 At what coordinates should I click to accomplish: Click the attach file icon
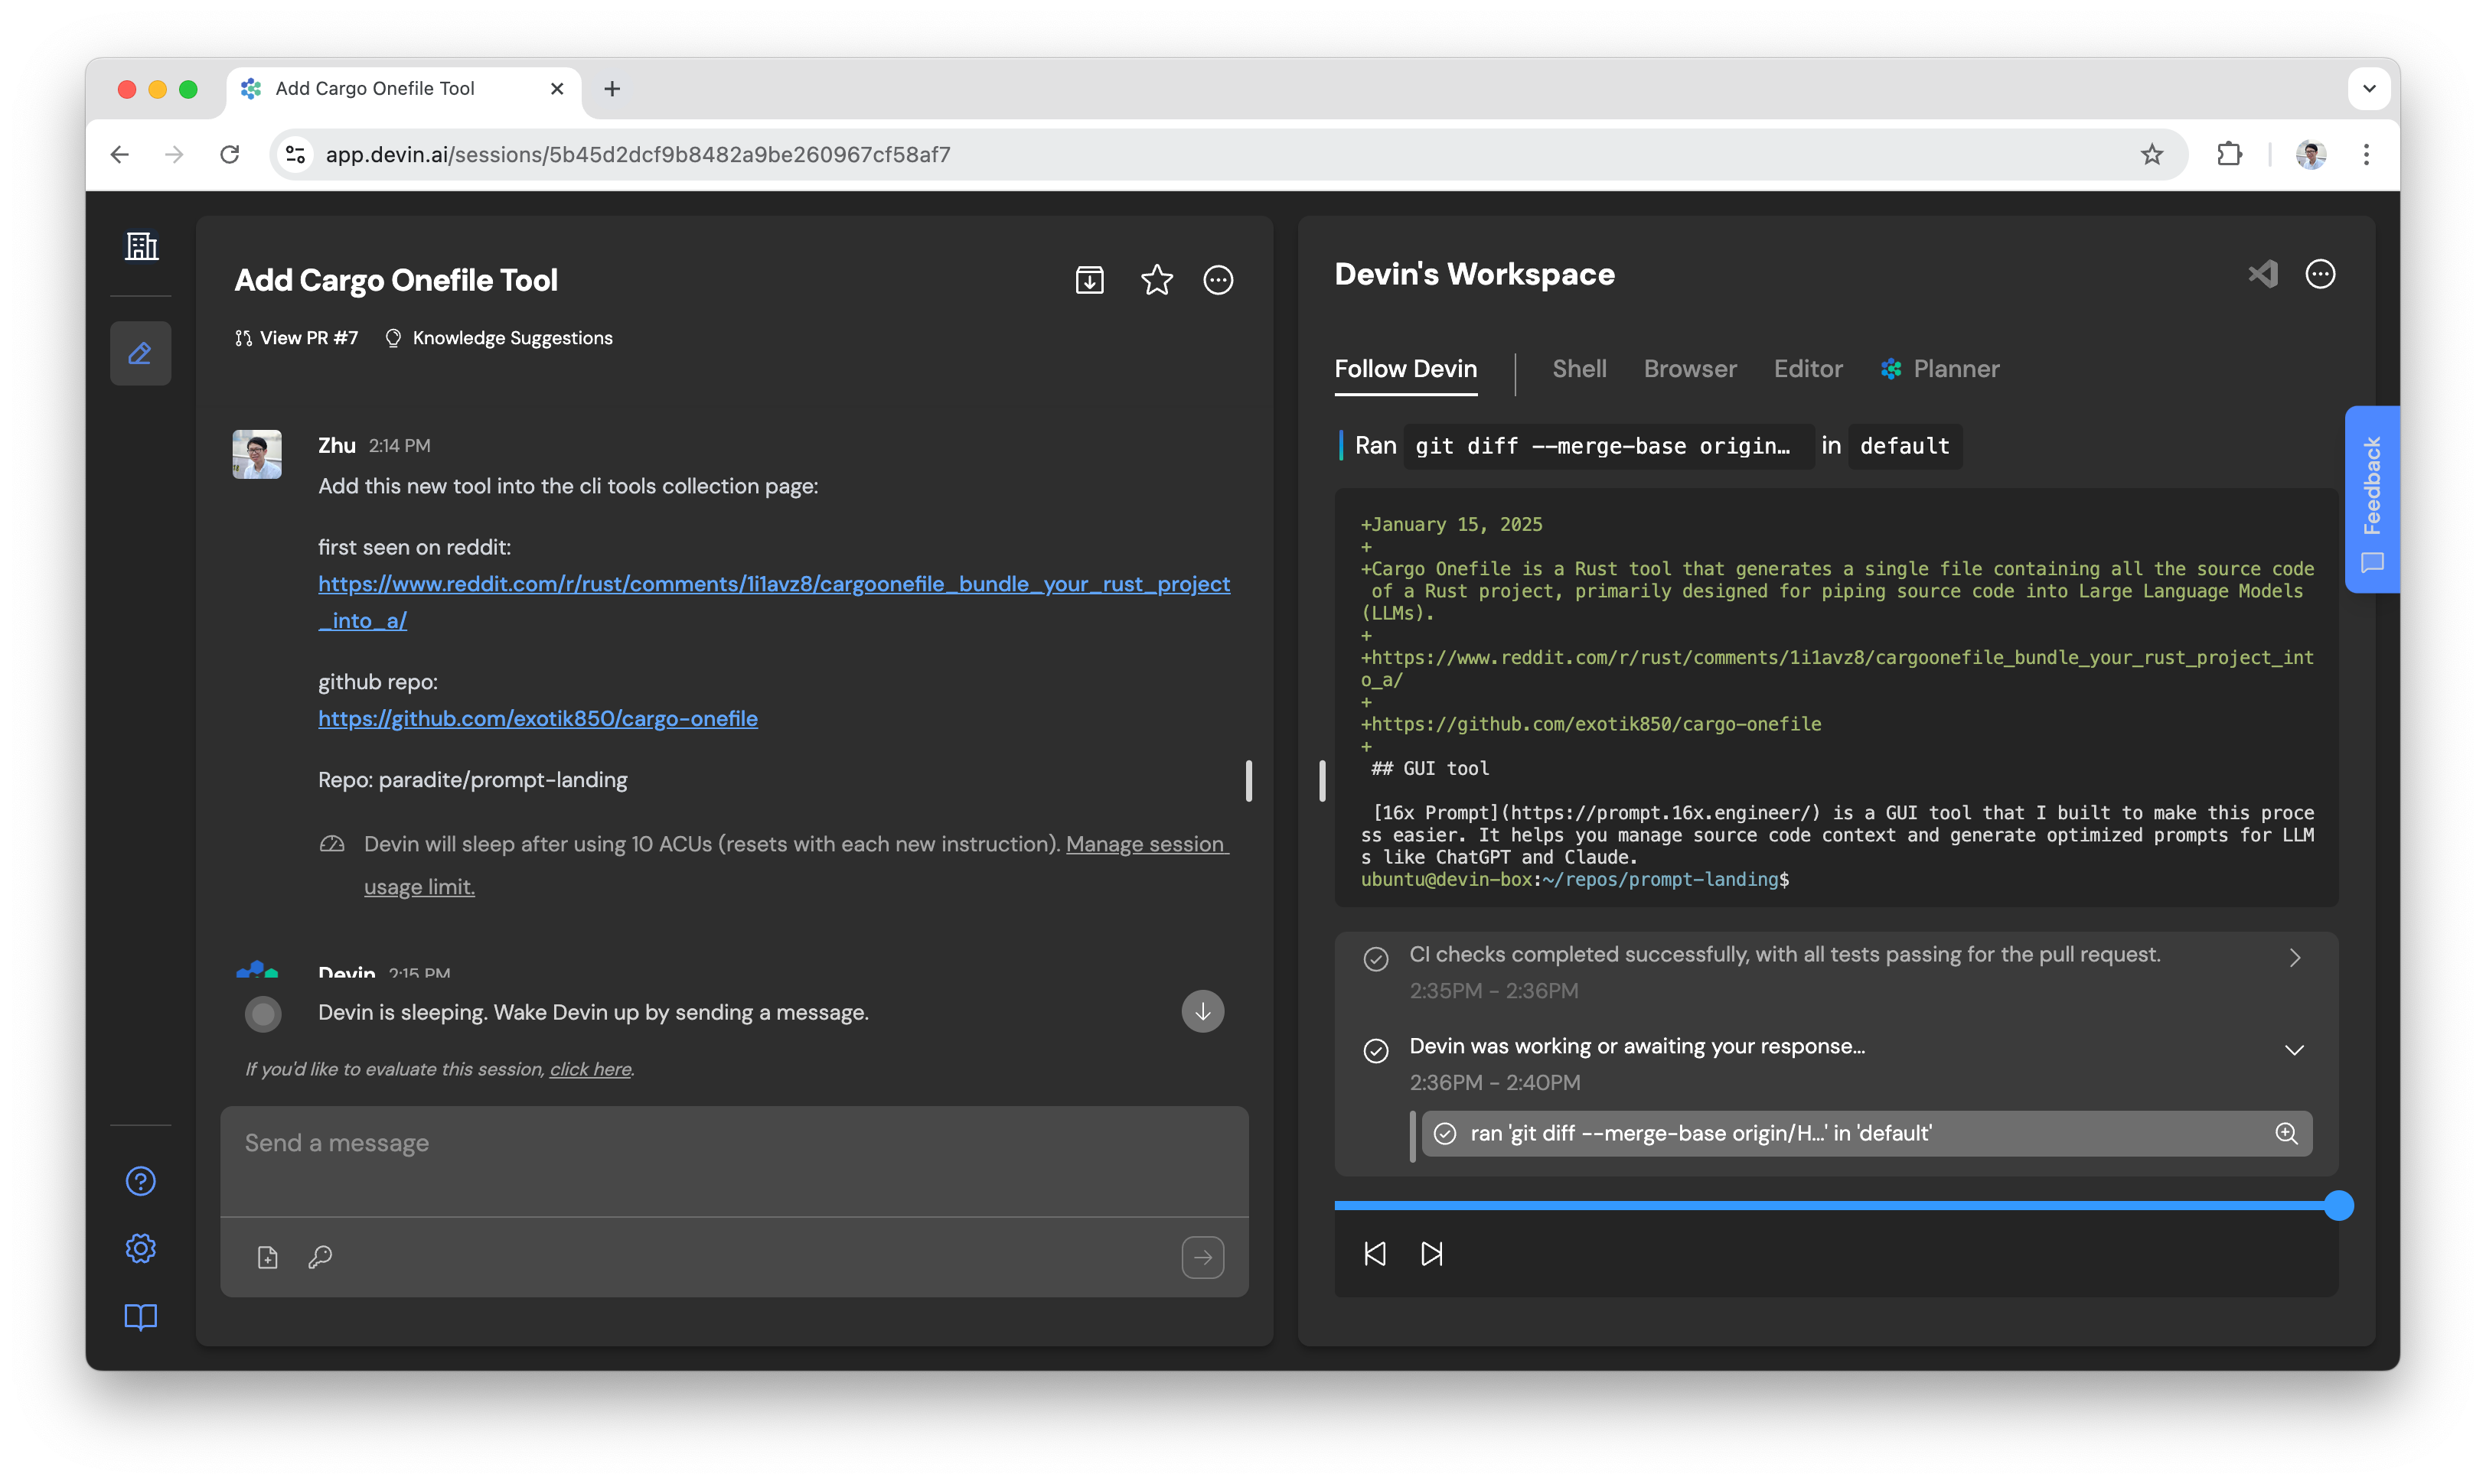coord(267,1257)
